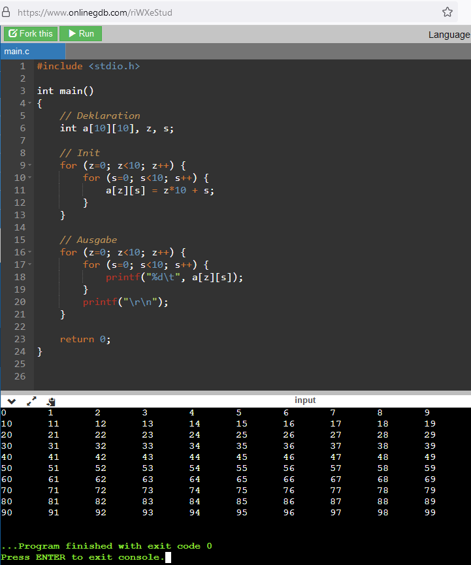Collapse inner for loop at line 17

(30, 265)
